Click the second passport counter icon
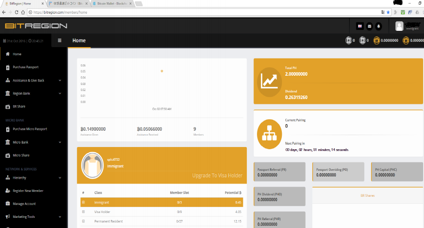 (362, 40)
